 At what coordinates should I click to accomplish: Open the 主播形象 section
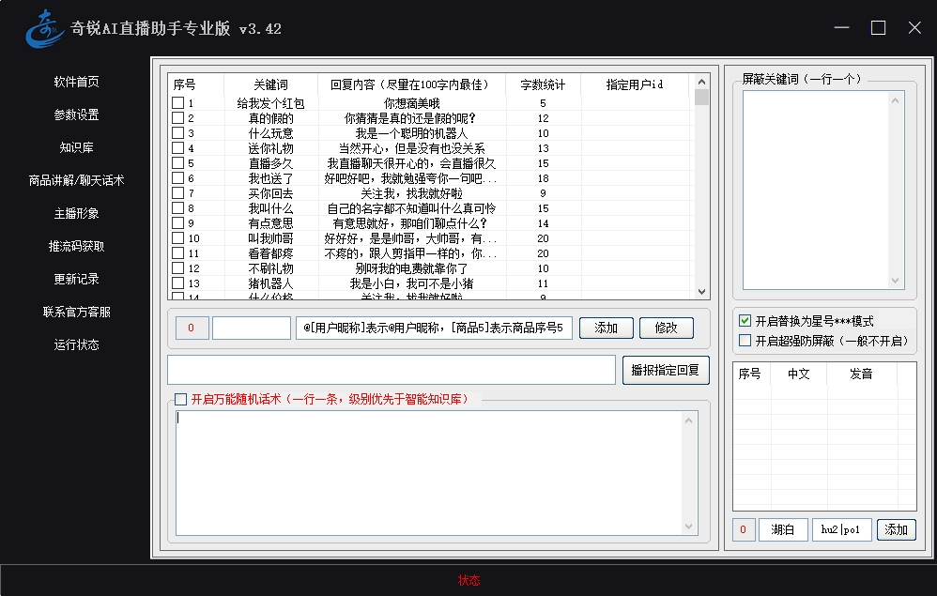tap(76, 214)
